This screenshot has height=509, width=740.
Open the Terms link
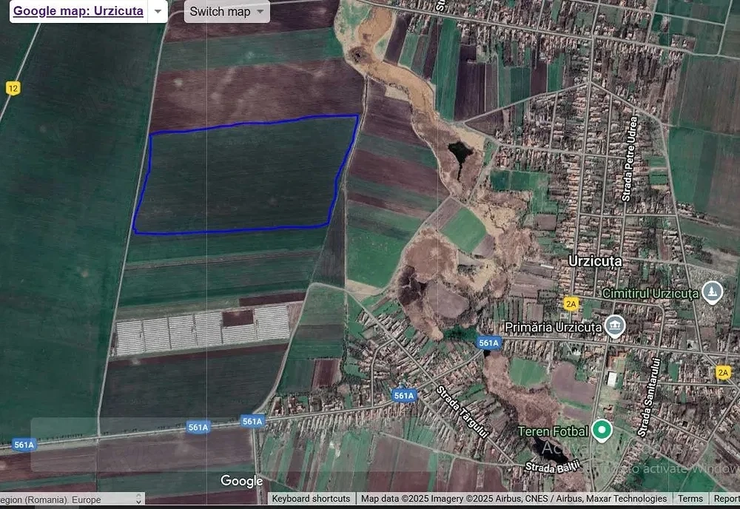tap(690, 498)
